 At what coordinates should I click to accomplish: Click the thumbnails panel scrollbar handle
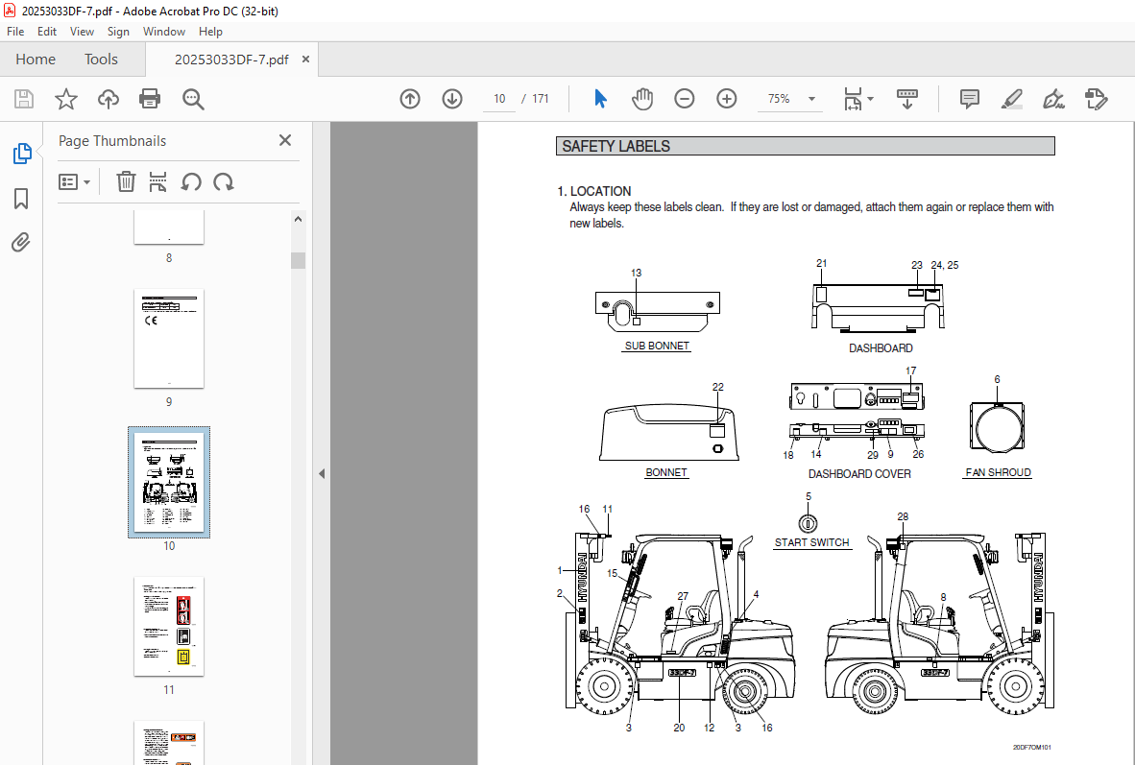[299, 260]
